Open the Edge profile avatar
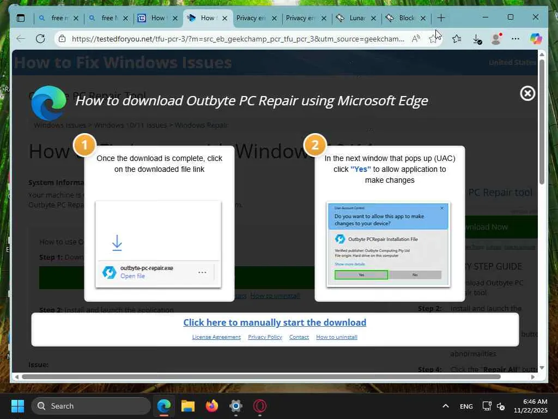The height and width of the screenshot is (419, 558). click(x=496, y=39)
